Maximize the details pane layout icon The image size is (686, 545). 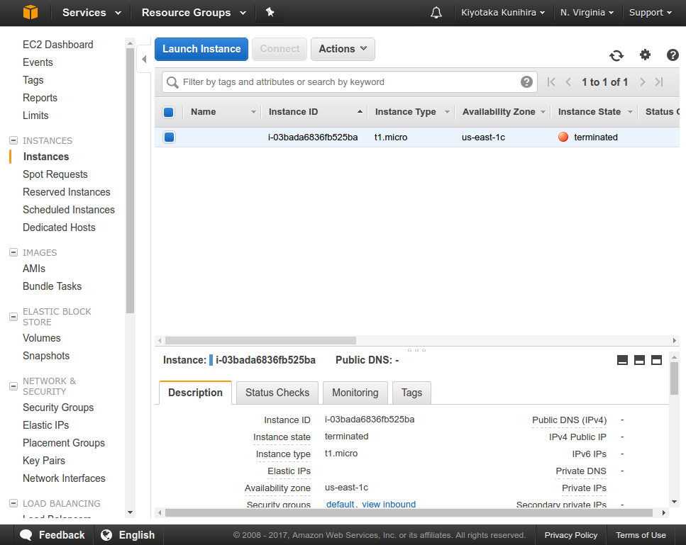656,360
